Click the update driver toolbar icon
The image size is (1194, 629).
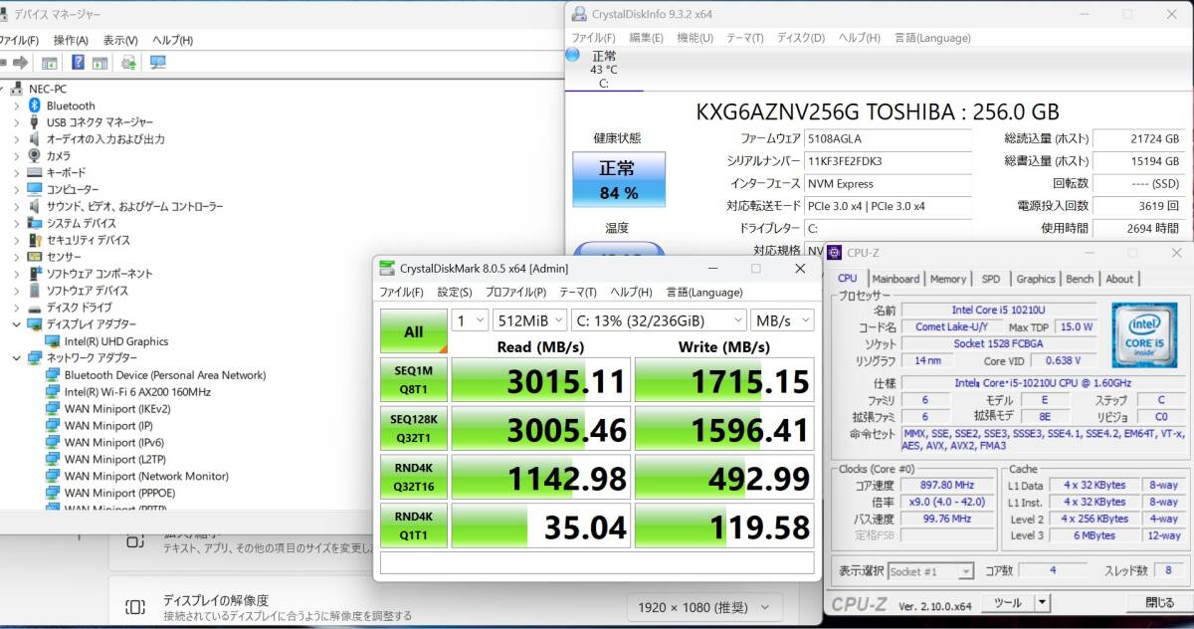coord(128,63)
